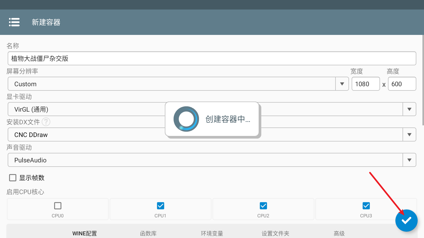This screenshot has height=238, width=424.
Task: Expand the CNC DDraw dropdown arrow
Action: [409, 135]
